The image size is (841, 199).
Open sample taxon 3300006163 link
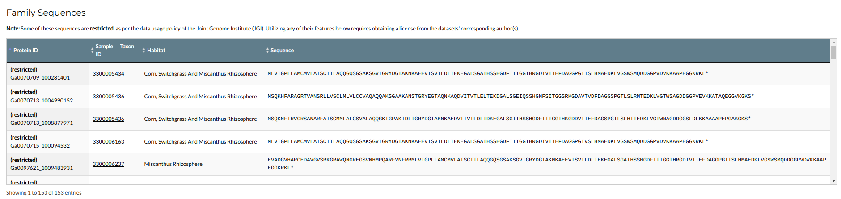click(x=108, y=142)
